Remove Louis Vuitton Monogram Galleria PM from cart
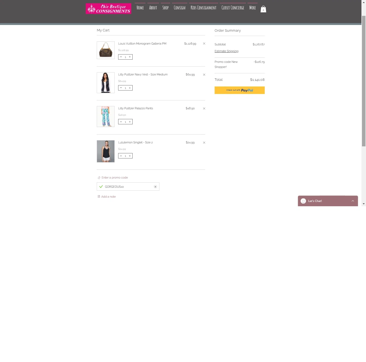The height and width of the screenshot is (362, 366). [x=204, y=44]
